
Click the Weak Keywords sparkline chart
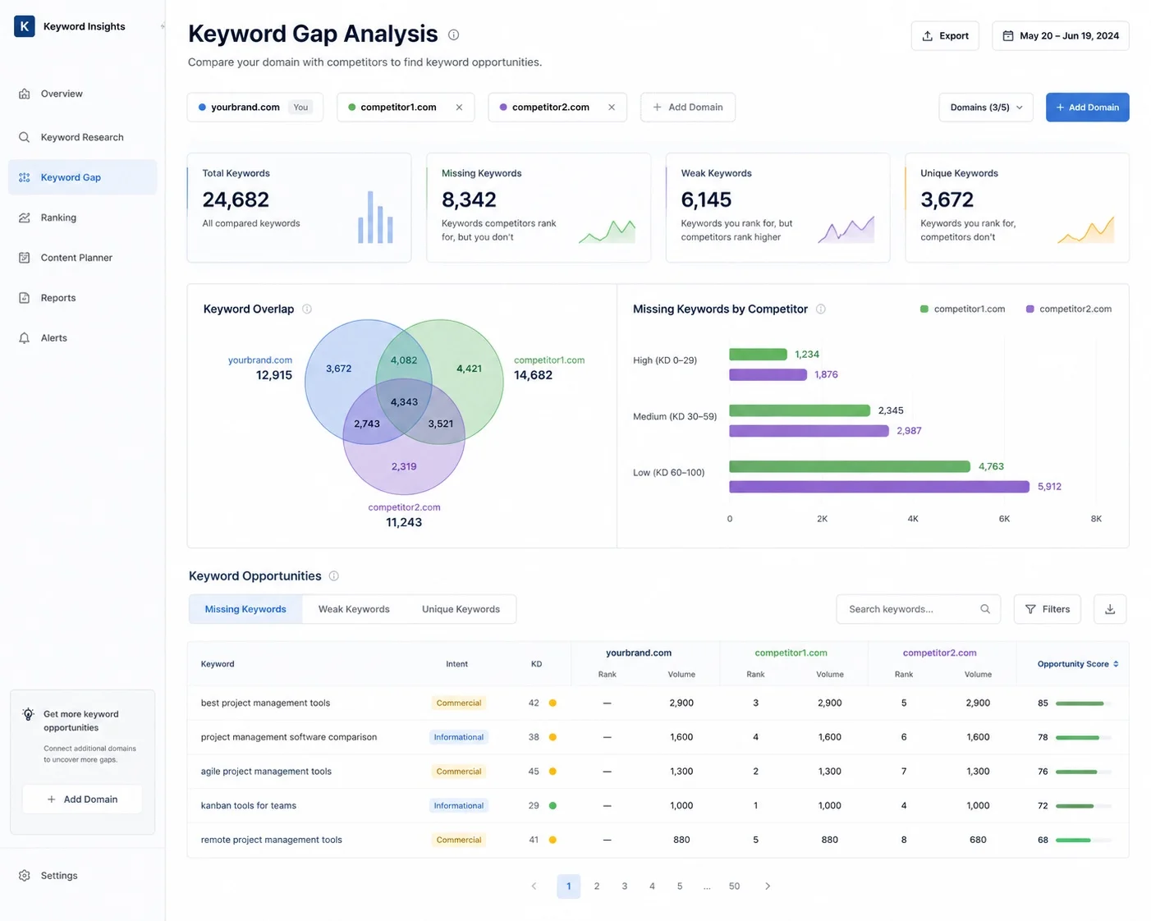(x=846, y=230)
